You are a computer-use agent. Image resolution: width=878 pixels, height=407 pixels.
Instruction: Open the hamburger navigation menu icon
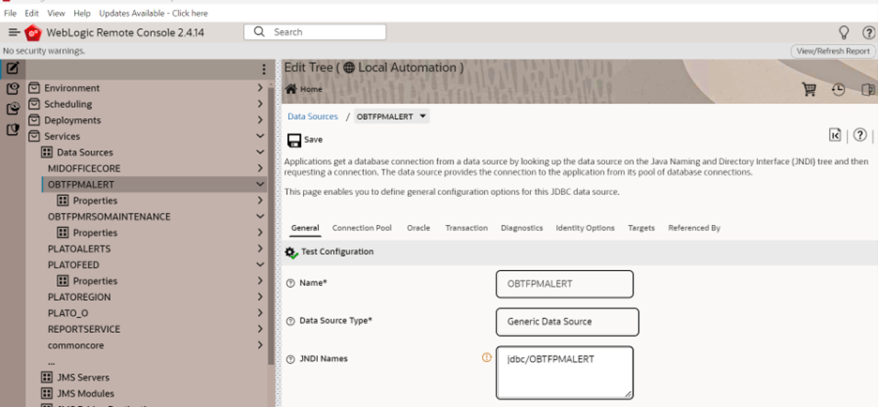[14, 33]
